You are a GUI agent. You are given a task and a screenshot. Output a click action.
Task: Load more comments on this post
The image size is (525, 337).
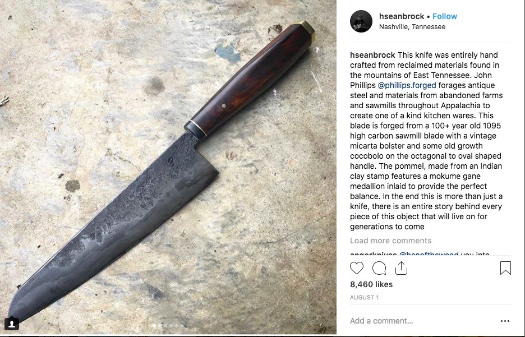[x=391, y=241]
